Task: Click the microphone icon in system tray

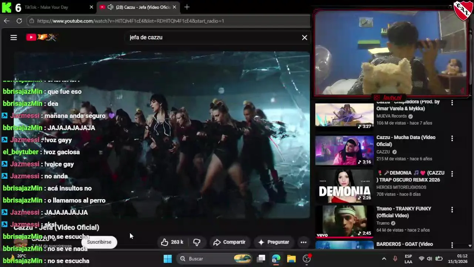Action: [395, 259]
